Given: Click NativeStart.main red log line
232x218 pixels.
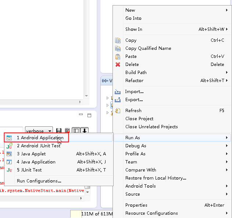Looking at the screenshot, I should [42, 191].
